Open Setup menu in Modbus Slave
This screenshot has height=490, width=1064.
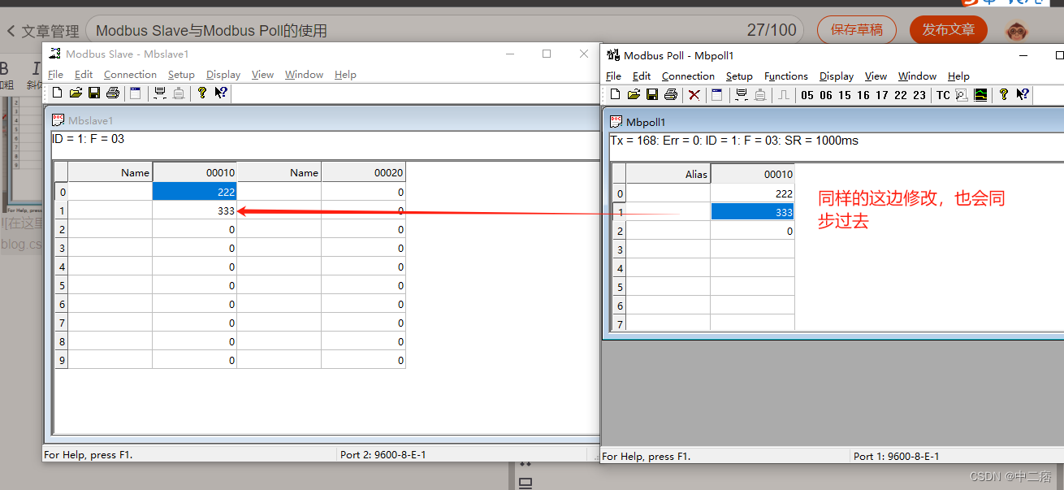tap(181, 74)
